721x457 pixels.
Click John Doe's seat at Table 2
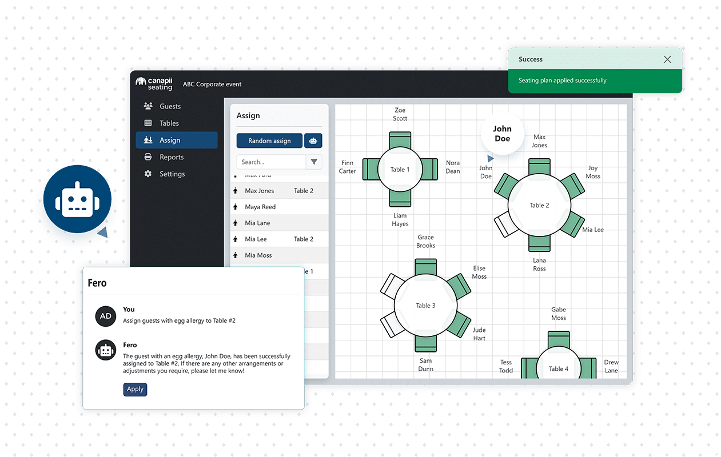[506, 186]
